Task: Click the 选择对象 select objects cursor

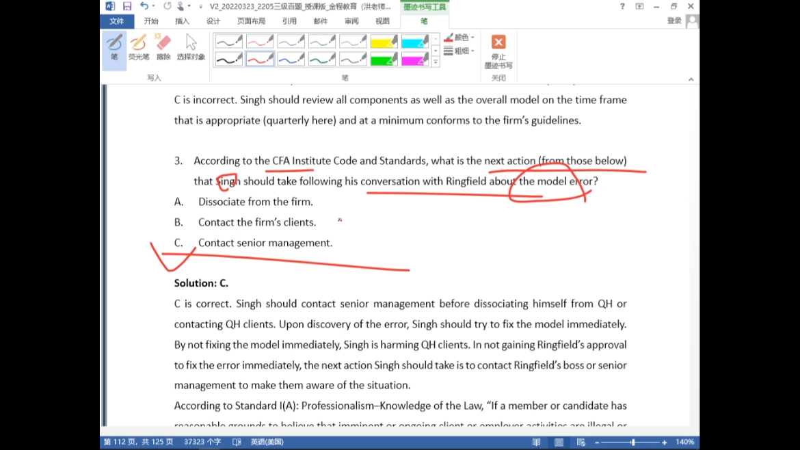Action: point(191,48)
